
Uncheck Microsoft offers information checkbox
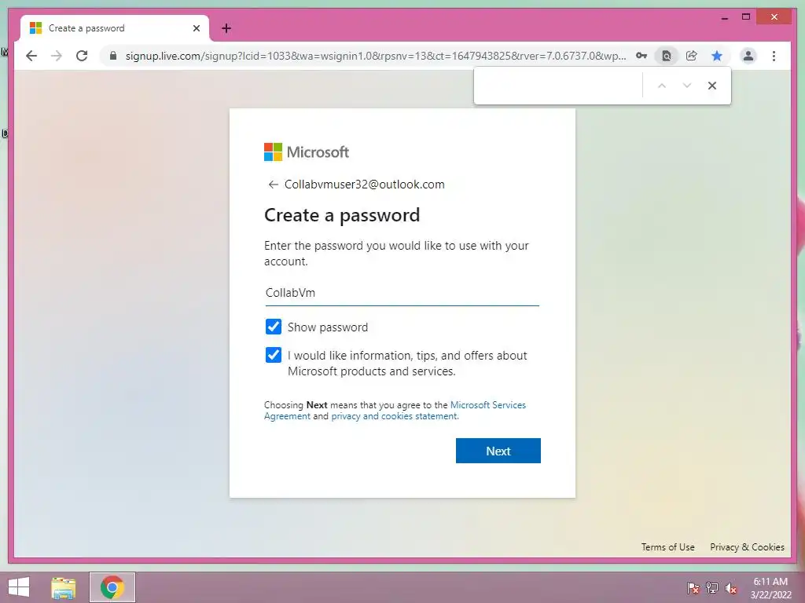tap(273, 355)
